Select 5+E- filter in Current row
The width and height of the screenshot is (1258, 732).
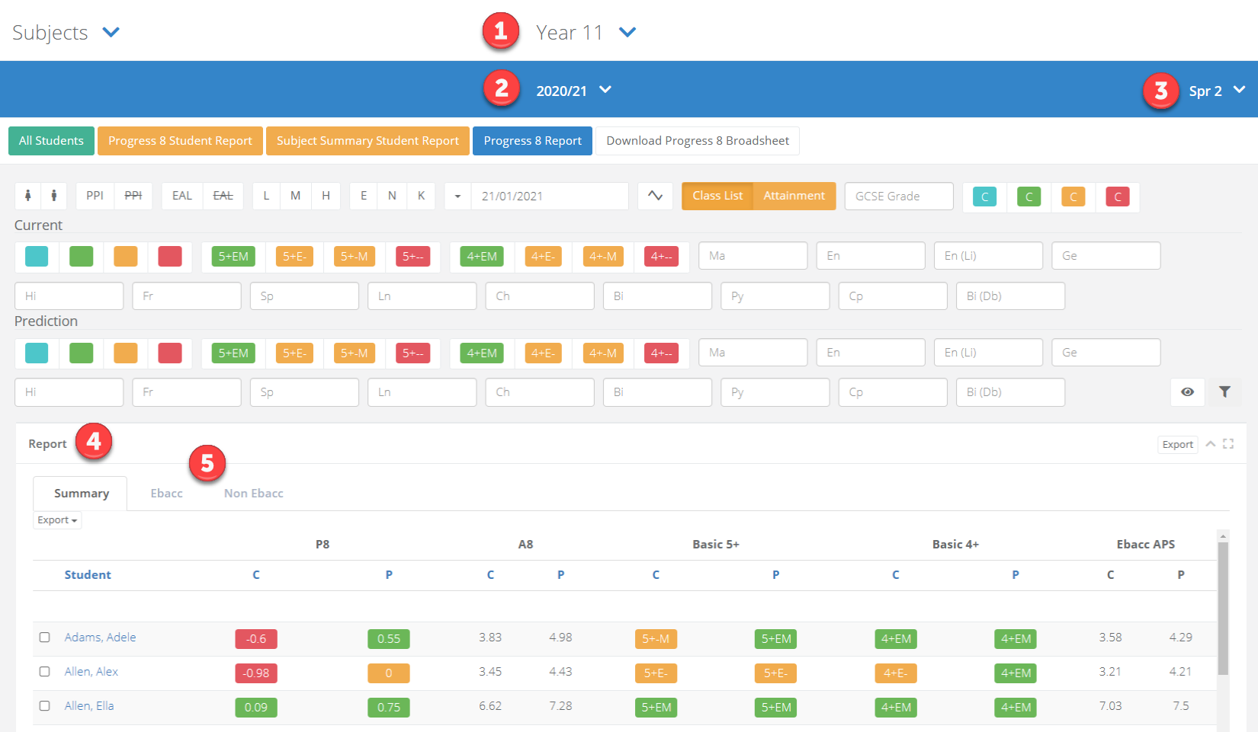point(294,257)
